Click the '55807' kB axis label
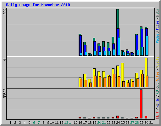The height and width of the screenshot is (126, 161). (5, 93)
